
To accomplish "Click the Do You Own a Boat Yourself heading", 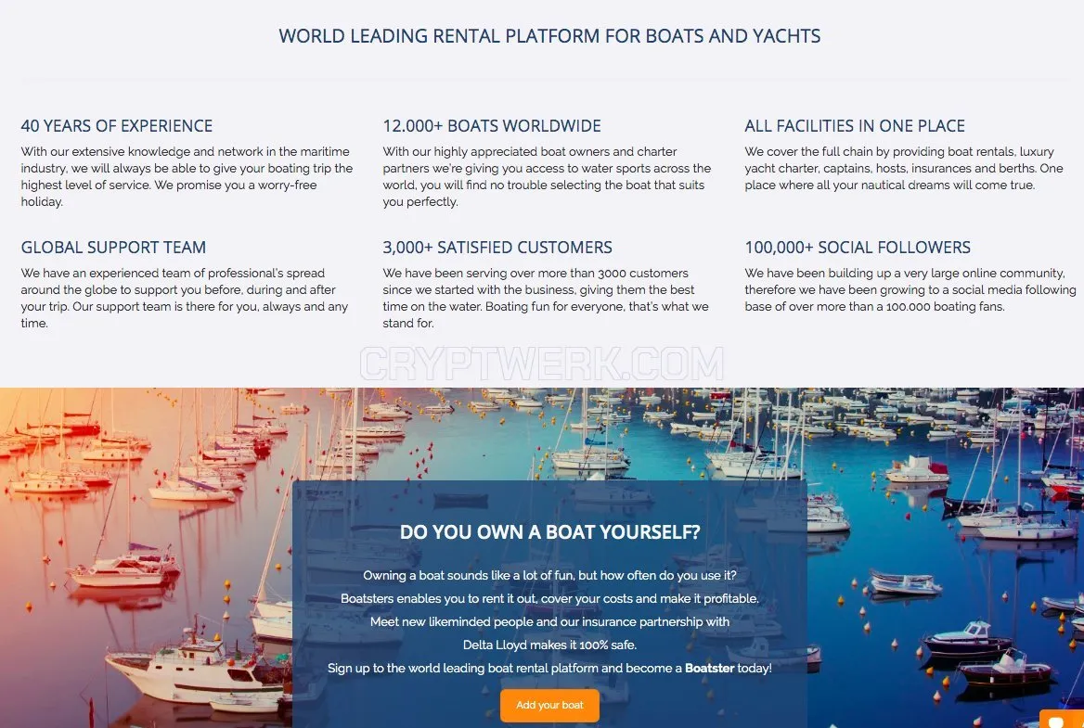I will (549, 531).
